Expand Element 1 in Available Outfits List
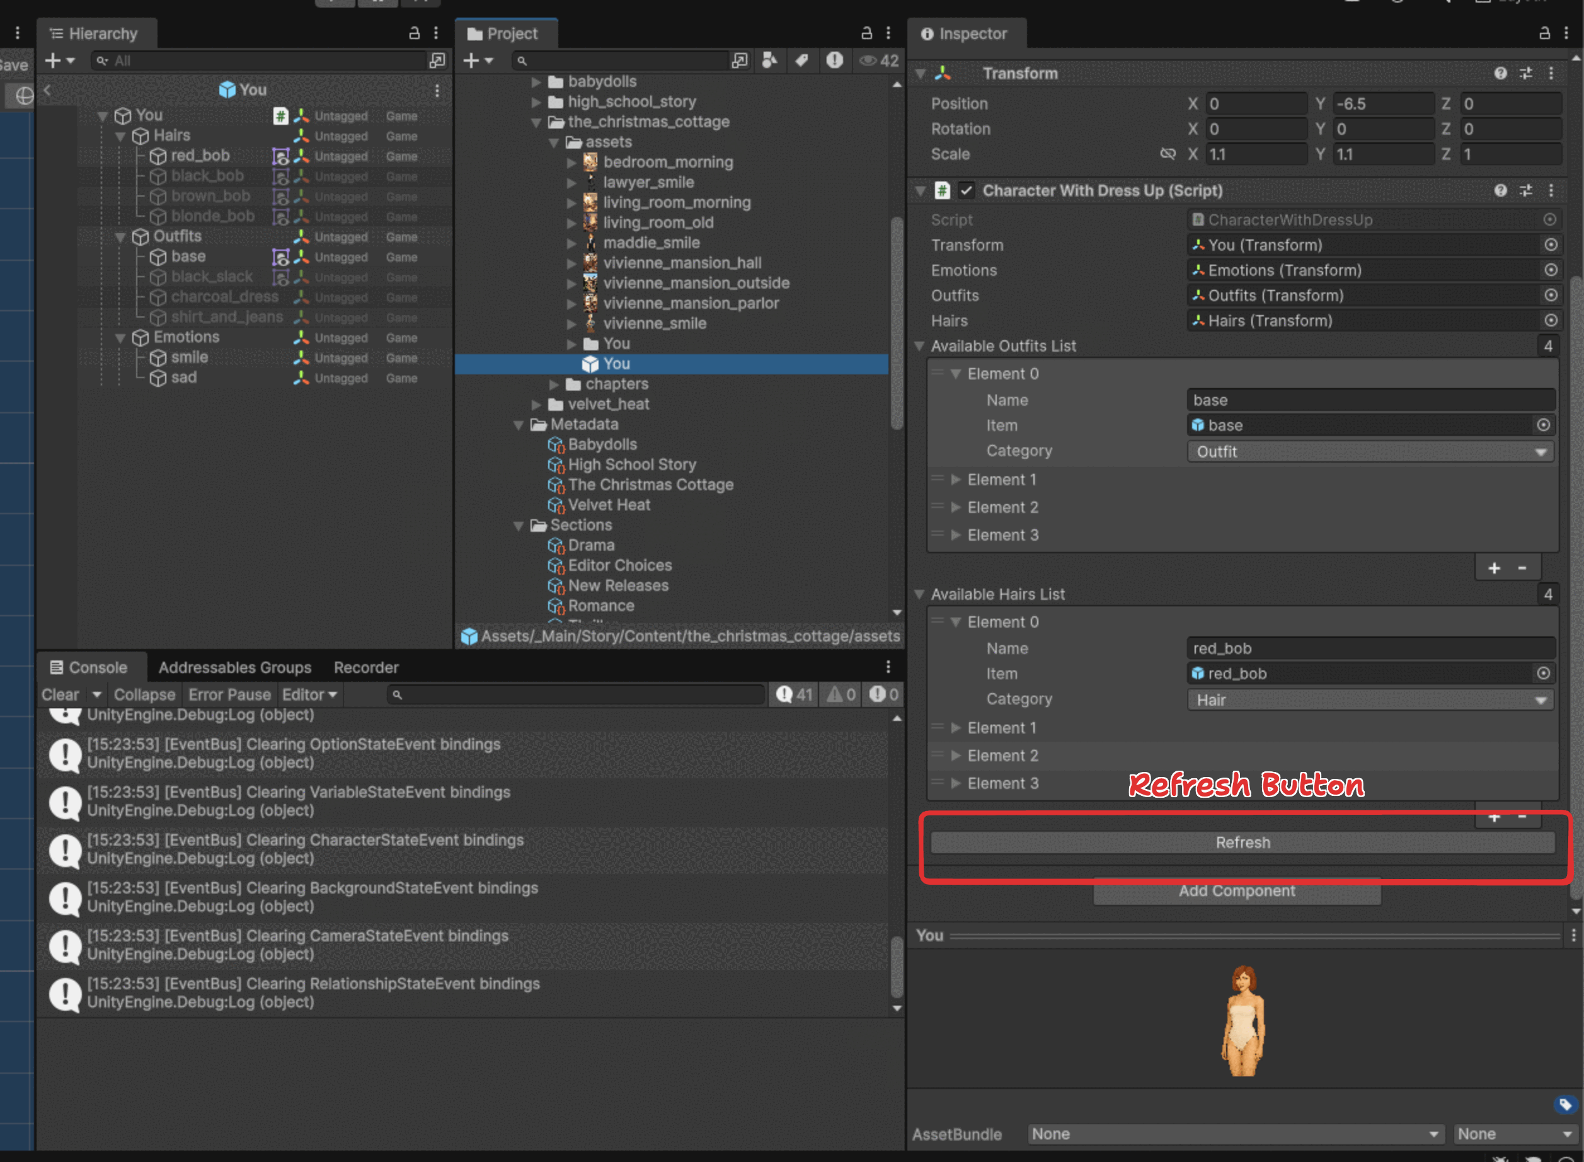Image resolution: width=1584 pixels, height=1162 pixels. 955,480
